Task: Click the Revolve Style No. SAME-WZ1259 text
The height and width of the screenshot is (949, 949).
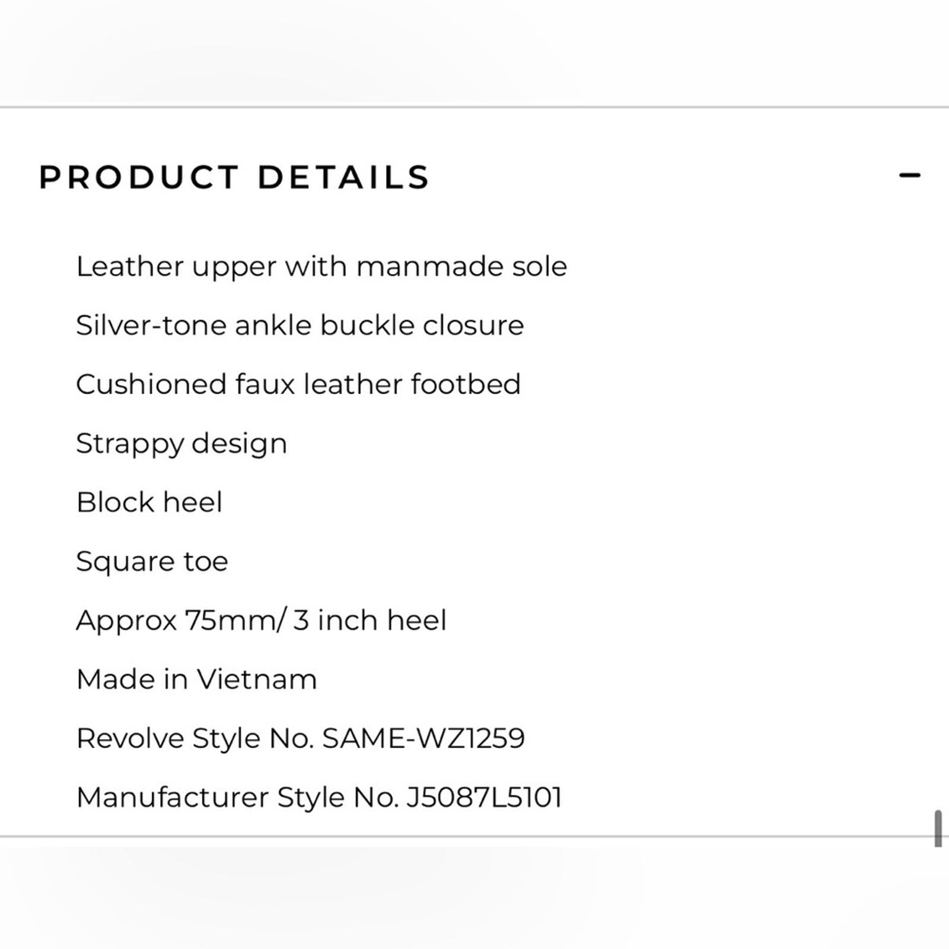Action: click(x=301, y=738)
